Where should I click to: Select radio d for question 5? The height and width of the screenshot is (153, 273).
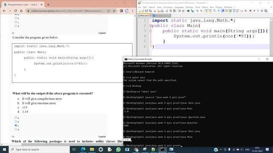(16, 129)
